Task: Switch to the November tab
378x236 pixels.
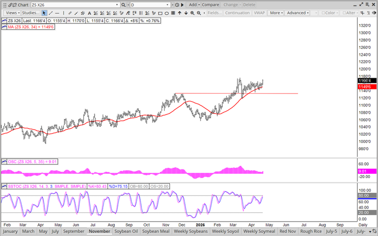Action: click(99, 231)
